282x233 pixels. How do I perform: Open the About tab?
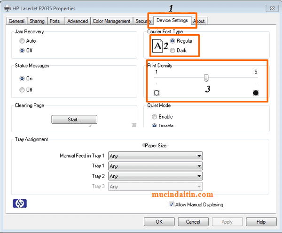pyautogui.click(x=199, y=21)
